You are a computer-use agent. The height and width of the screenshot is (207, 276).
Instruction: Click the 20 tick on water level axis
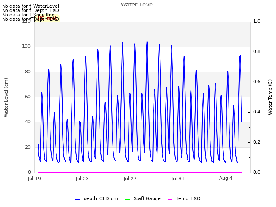coord(28,147)
